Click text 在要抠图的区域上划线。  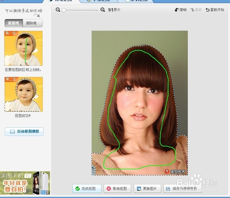click(23, 70)
